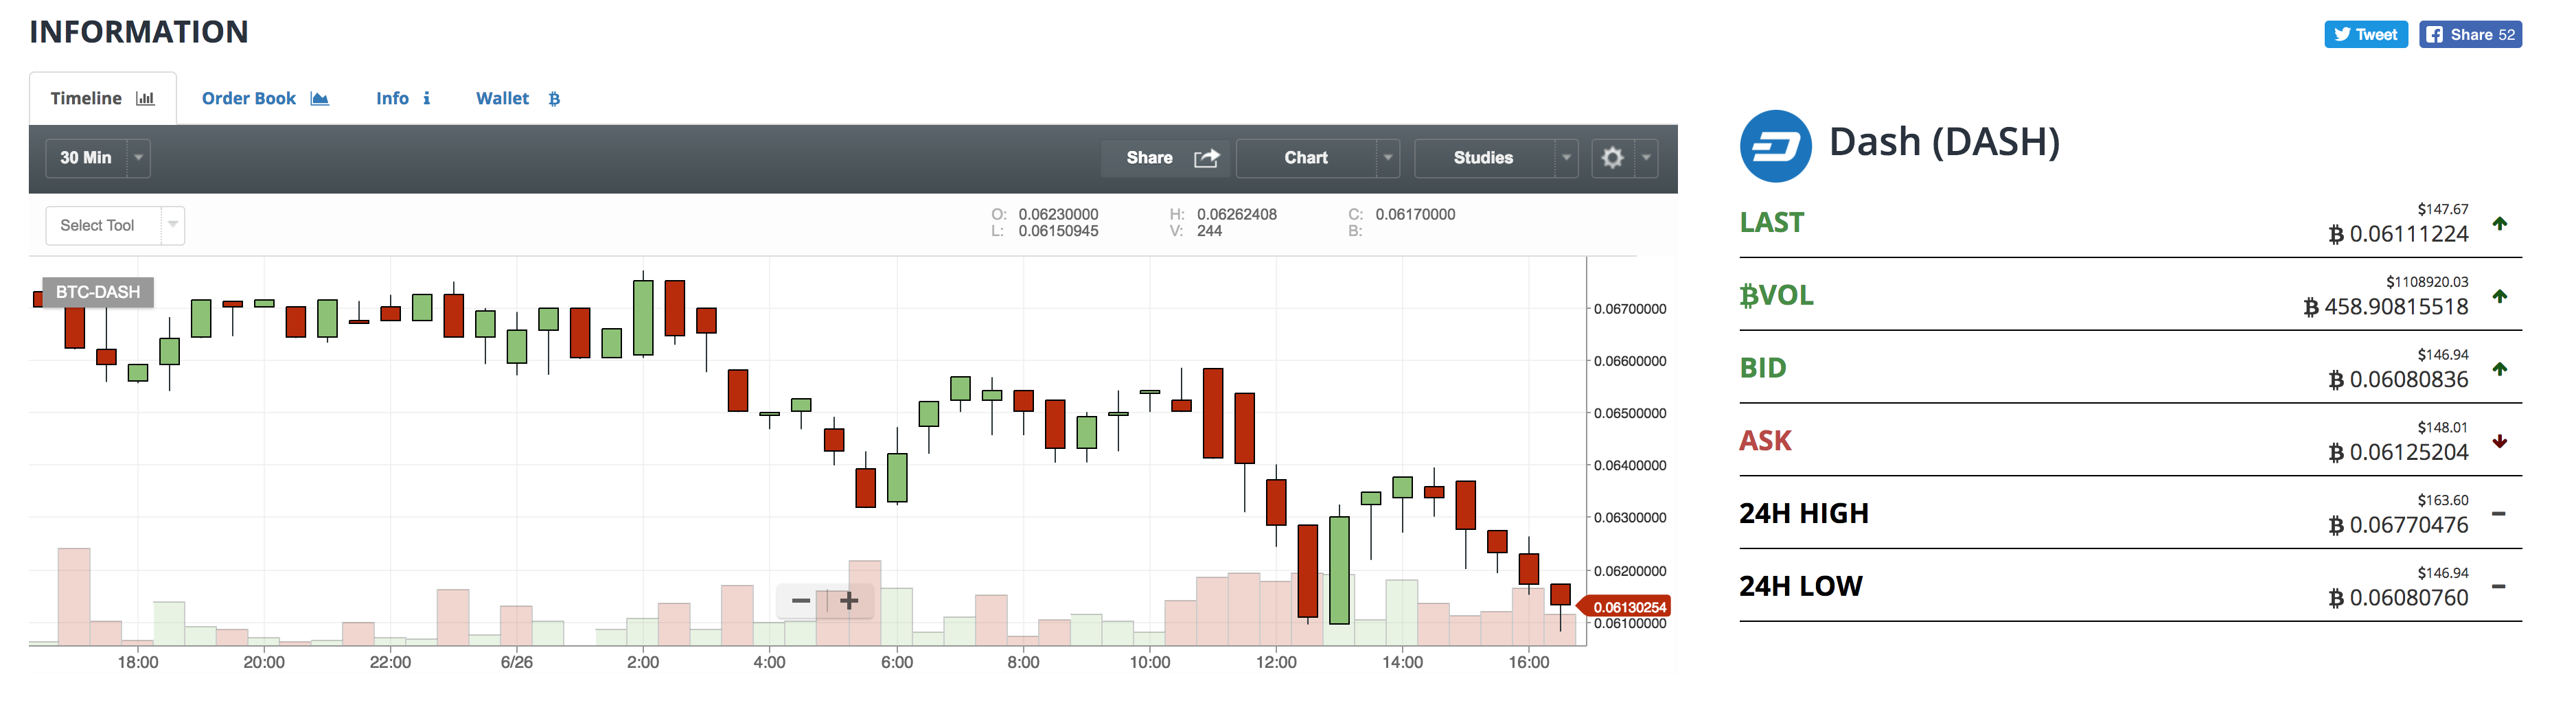Click the High value 0.06262408
The width and height of the screenshot is (2576, 718).
(x=1237, y=214)
